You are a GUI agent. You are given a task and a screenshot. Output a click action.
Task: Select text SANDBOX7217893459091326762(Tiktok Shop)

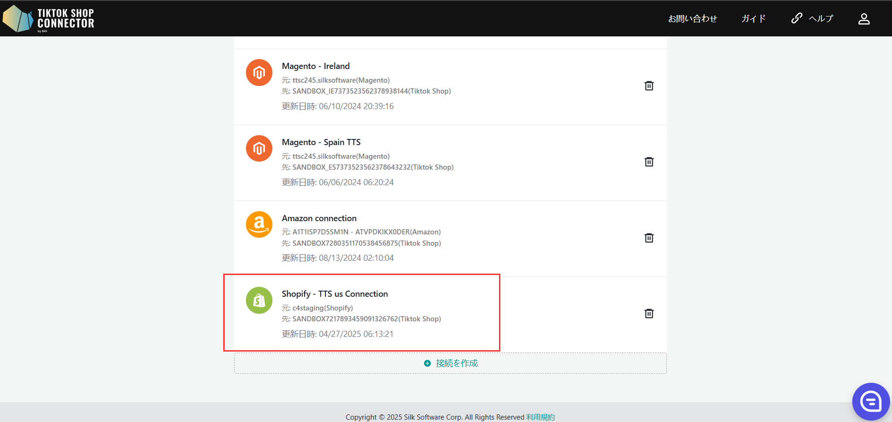click(x=367, y=319)
